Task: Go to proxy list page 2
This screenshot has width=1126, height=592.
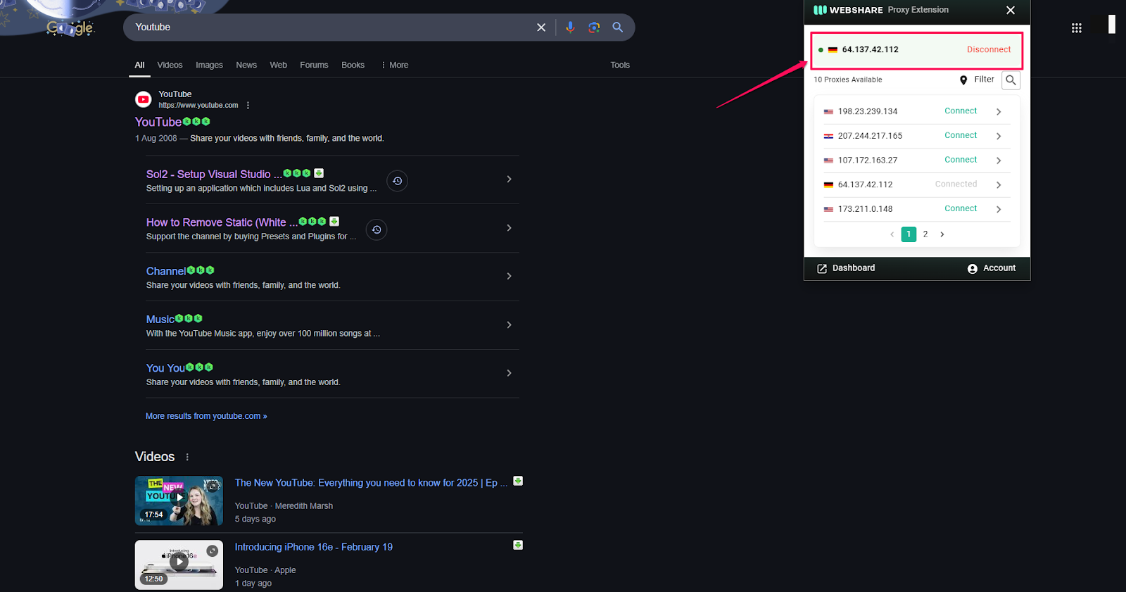Action: tap(925, 234)
